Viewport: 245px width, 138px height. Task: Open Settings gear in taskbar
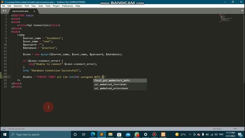(x=145, y=135)
